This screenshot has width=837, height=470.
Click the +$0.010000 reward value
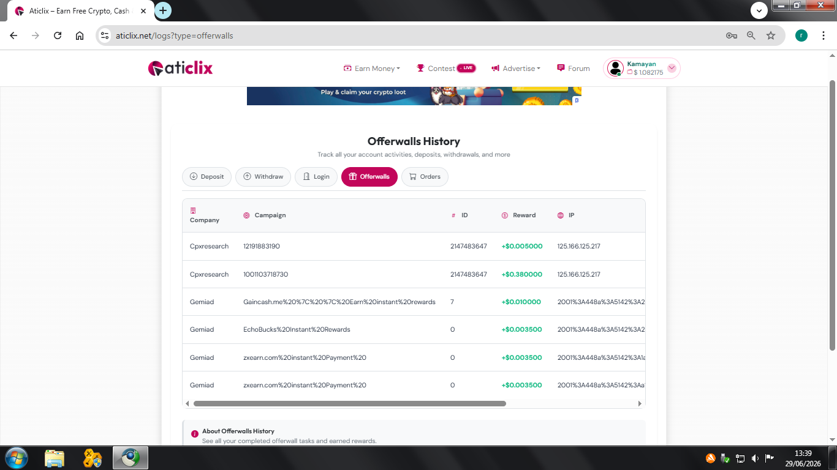521,302
